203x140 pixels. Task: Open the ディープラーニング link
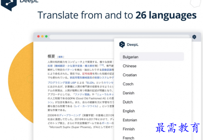tap(70, 115)
